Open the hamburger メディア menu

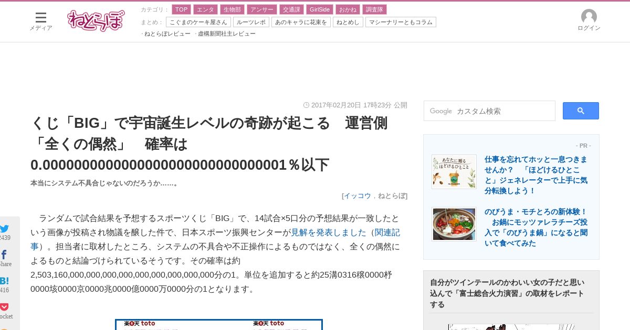(x=40, y=21)
